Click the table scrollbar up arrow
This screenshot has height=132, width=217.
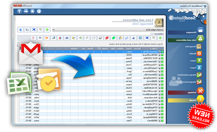click(18, 43)
